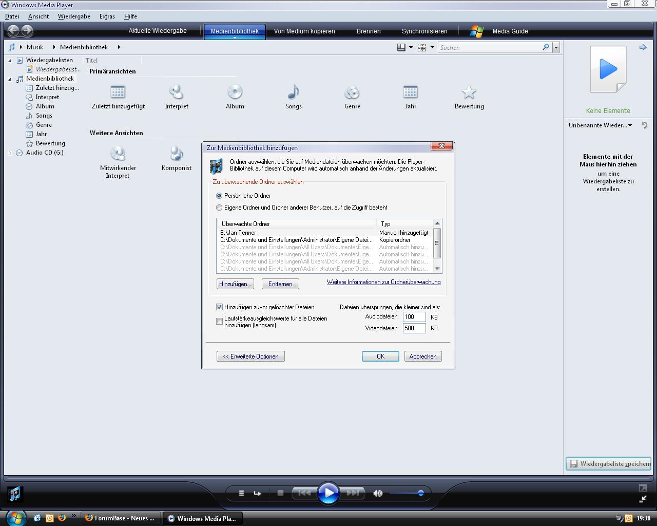Enable Lautstärkeausgleichswerte checkbox

click(219, 322)
